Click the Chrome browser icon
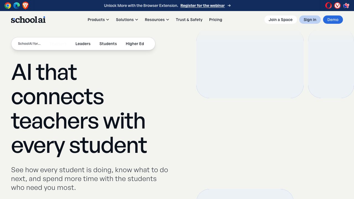 pos(8,6)
